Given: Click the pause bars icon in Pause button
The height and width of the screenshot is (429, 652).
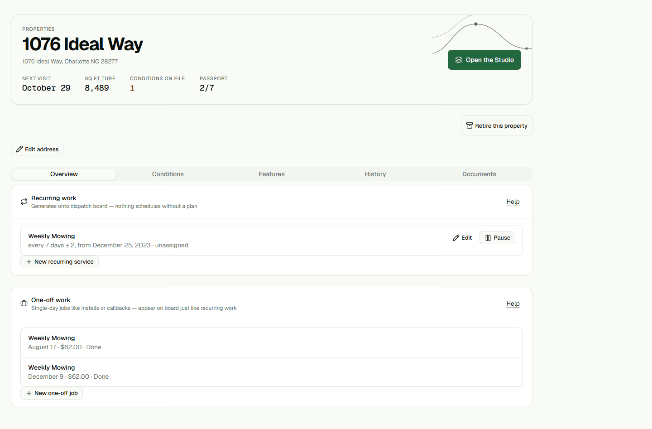Looking at the screenshot, I should click(488, 238).
